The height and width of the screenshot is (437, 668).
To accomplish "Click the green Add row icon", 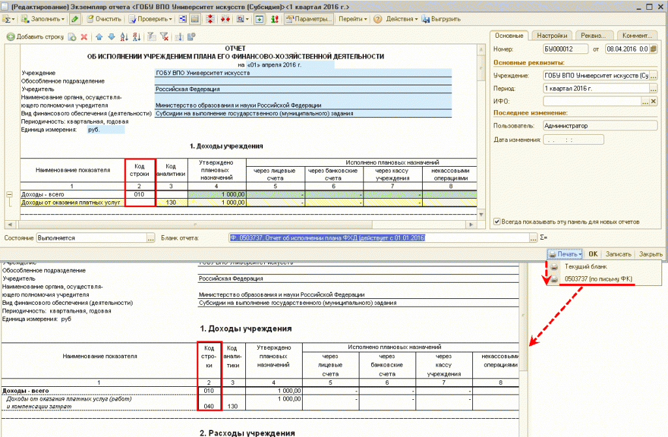I will point(10,37).
